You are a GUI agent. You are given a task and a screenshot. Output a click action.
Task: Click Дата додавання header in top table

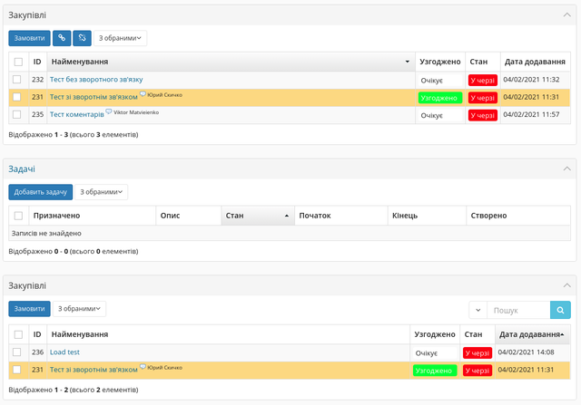click(x=535, y=62)
